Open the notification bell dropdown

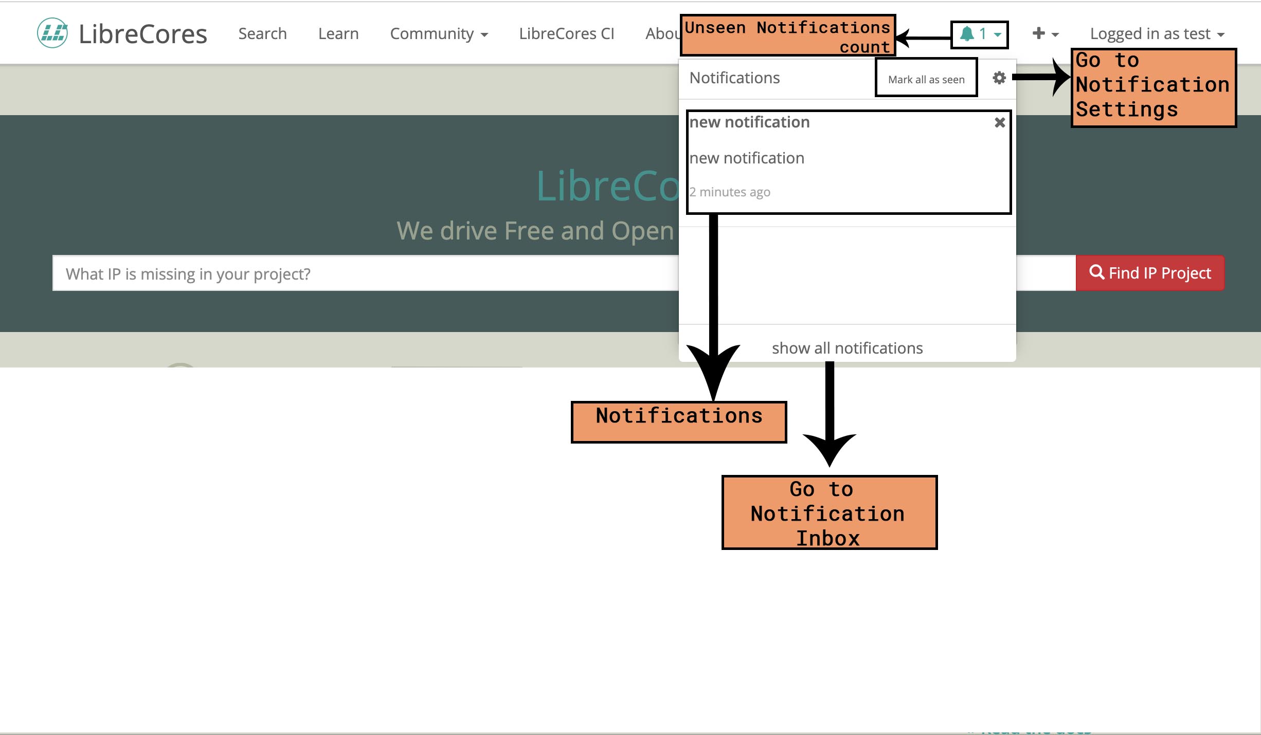[980, 34]
